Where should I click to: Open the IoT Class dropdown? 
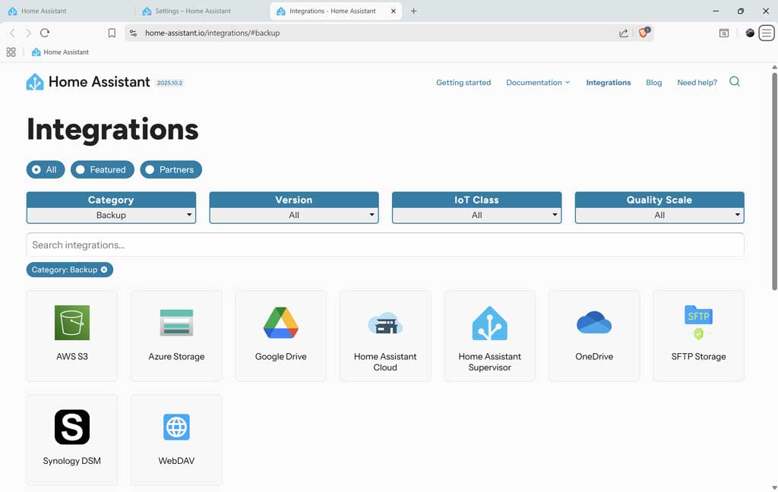pos(476,216)
